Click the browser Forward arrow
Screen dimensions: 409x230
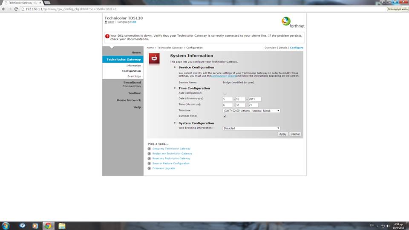tap(10, 9)
